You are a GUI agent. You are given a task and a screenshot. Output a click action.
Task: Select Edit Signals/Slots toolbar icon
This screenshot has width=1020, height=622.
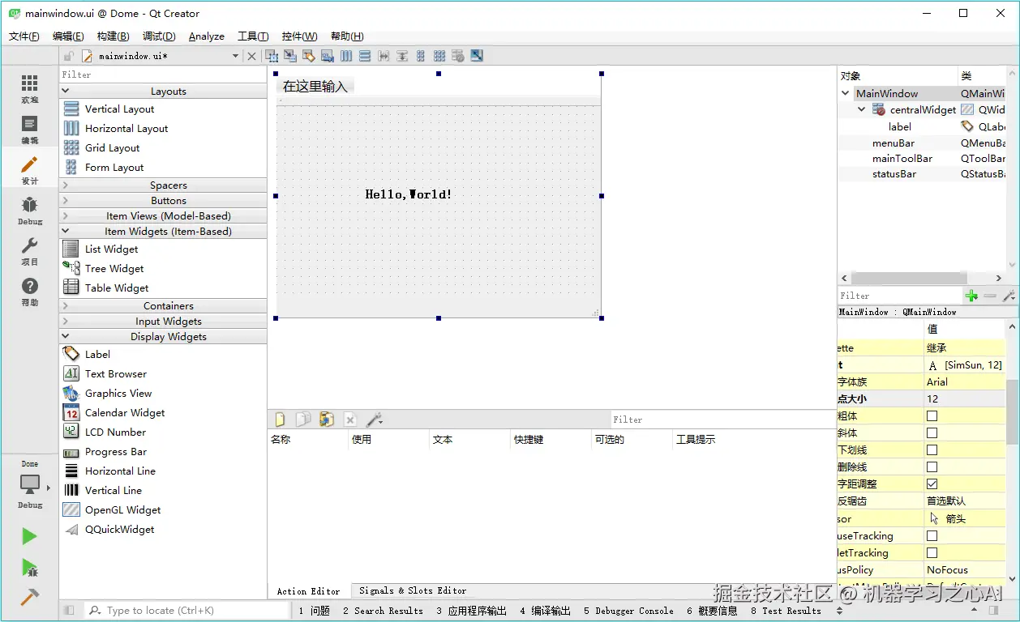coord(290,56)
